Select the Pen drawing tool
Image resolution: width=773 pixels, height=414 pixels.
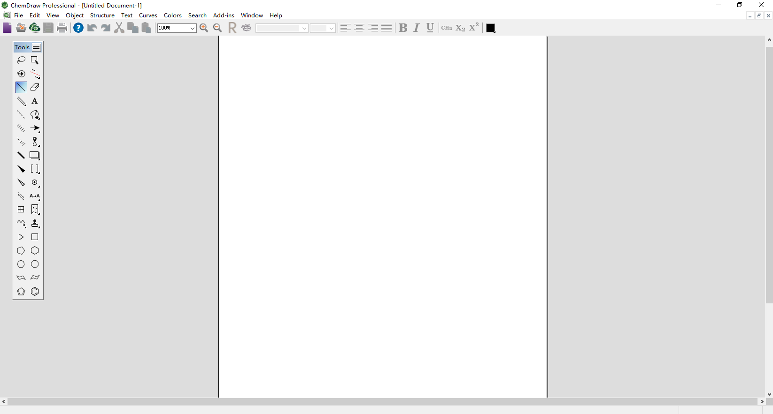pos(35,114)
